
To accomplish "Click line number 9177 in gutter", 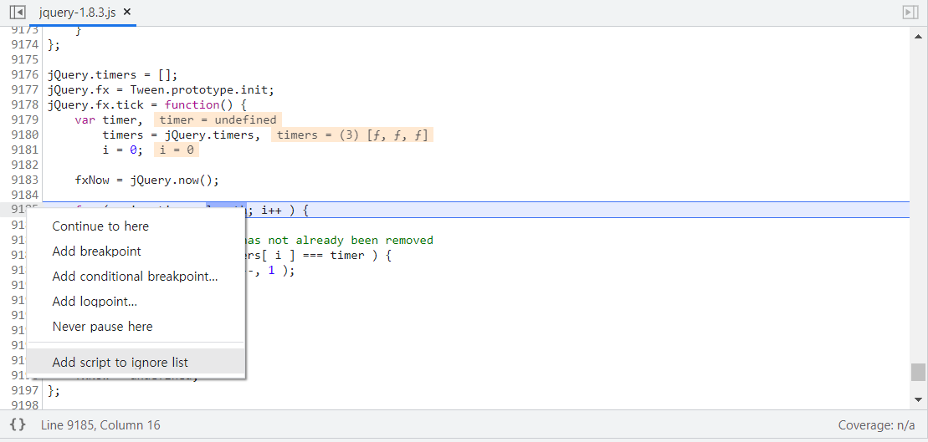I will click(25, 89).
